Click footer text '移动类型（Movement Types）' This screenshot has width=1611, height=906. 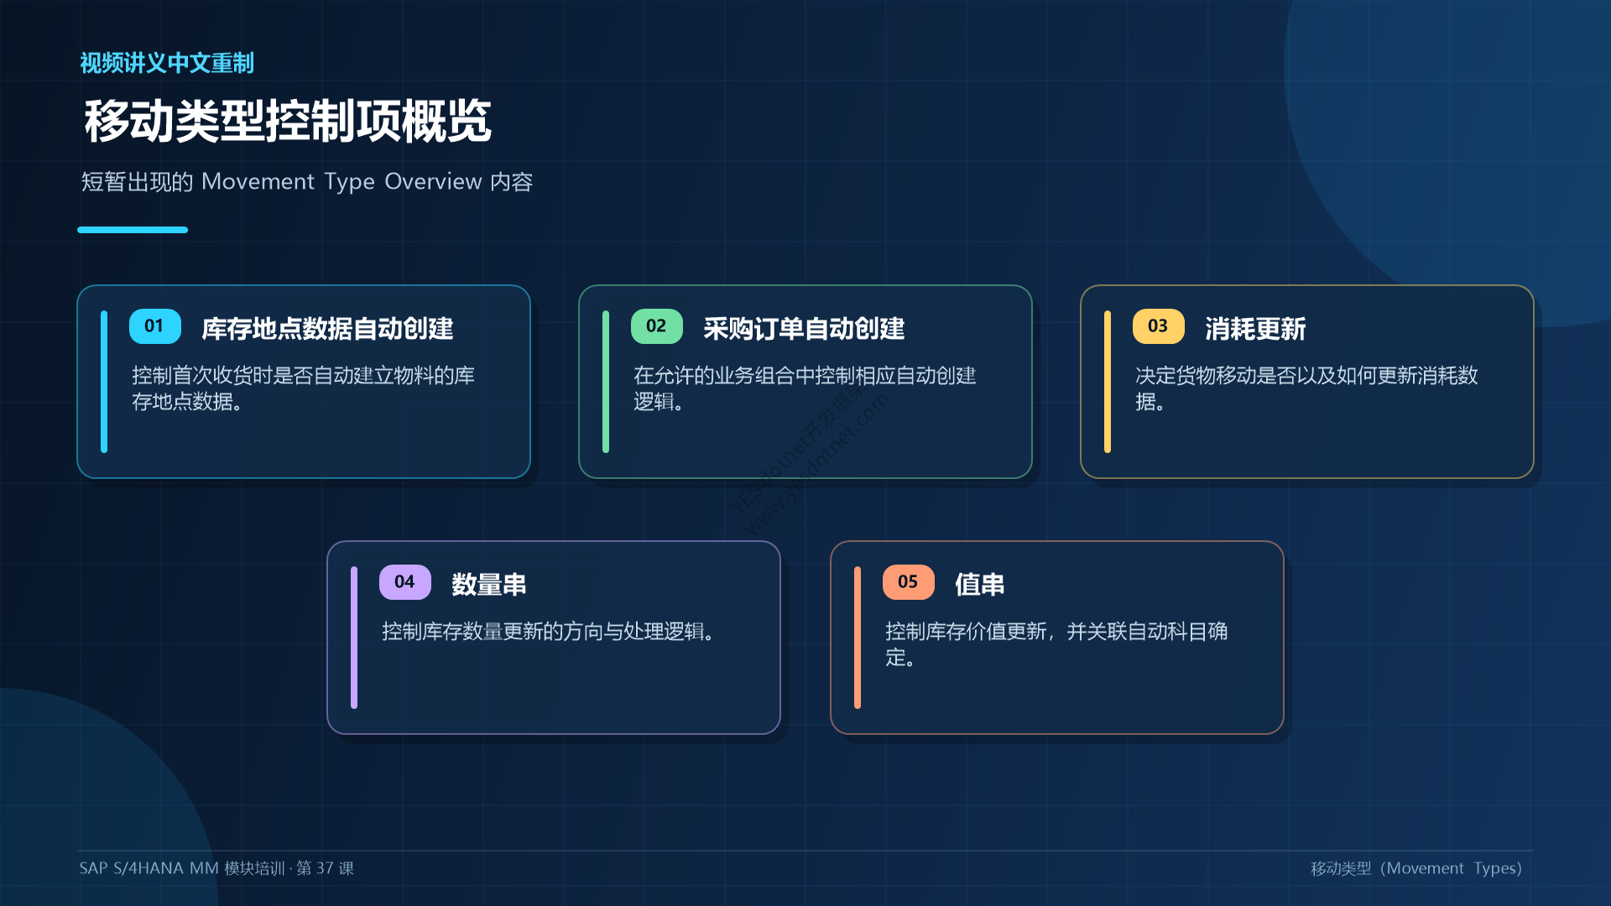coord(1416,868)
